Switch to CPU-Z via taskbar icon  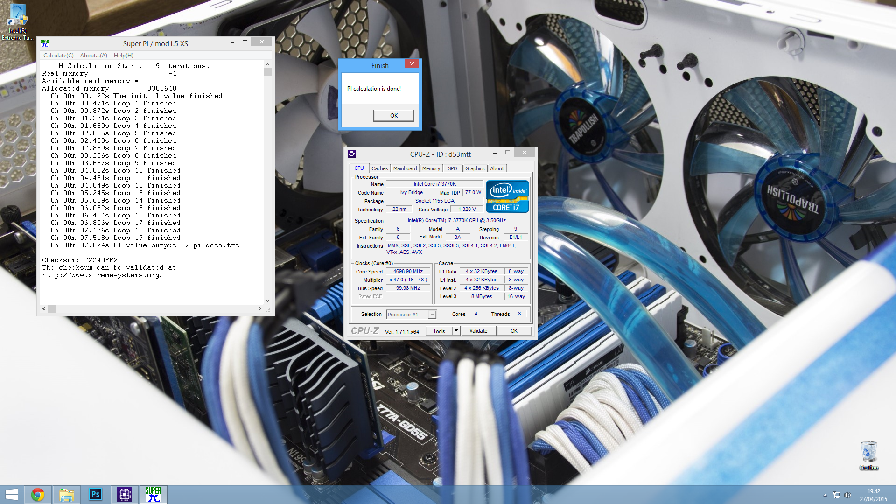(x=125, y=495)
